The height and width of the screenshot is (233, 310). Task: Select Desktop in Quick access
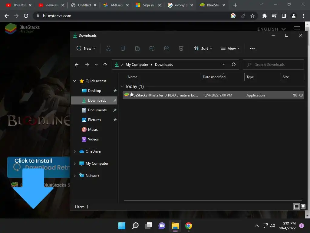point(94,90)
